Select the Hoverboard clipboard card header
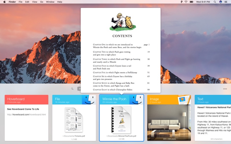 click(27, 100)
